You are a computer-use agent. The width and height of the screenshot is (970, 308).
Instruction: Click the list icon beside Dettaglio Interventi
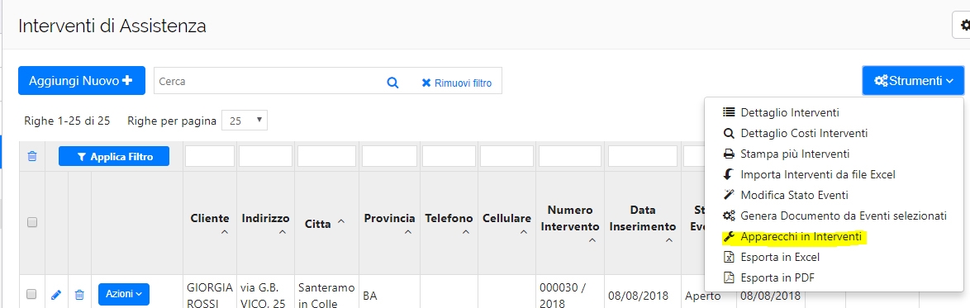(x=729, y=112)
